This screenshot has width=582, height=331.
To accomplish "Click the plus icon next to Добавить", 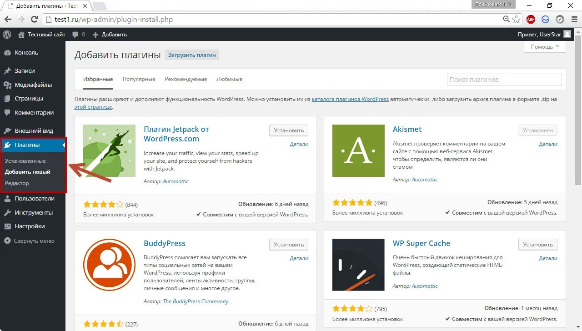I will [x=95, y=35].
